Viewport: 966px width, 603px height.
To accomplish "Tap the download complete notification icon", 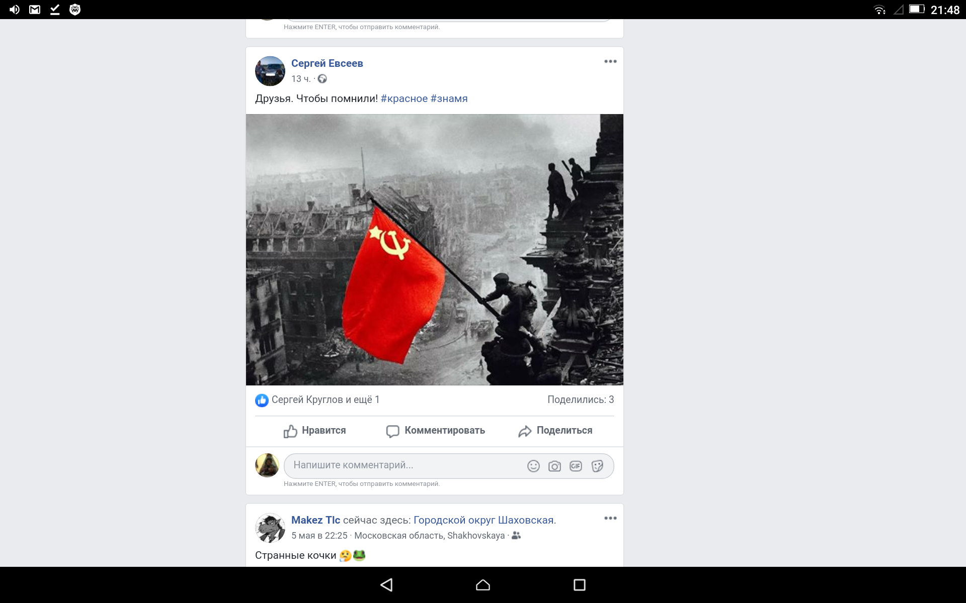I will pyautogui.click(x=55, y=10).
